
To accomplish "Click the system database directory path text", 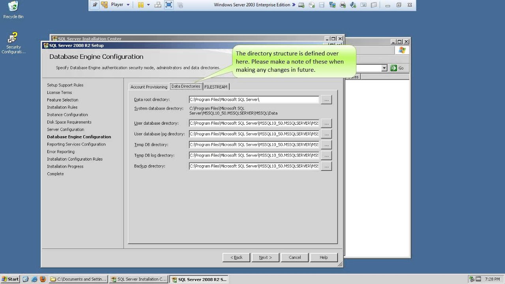I will 233,111.
